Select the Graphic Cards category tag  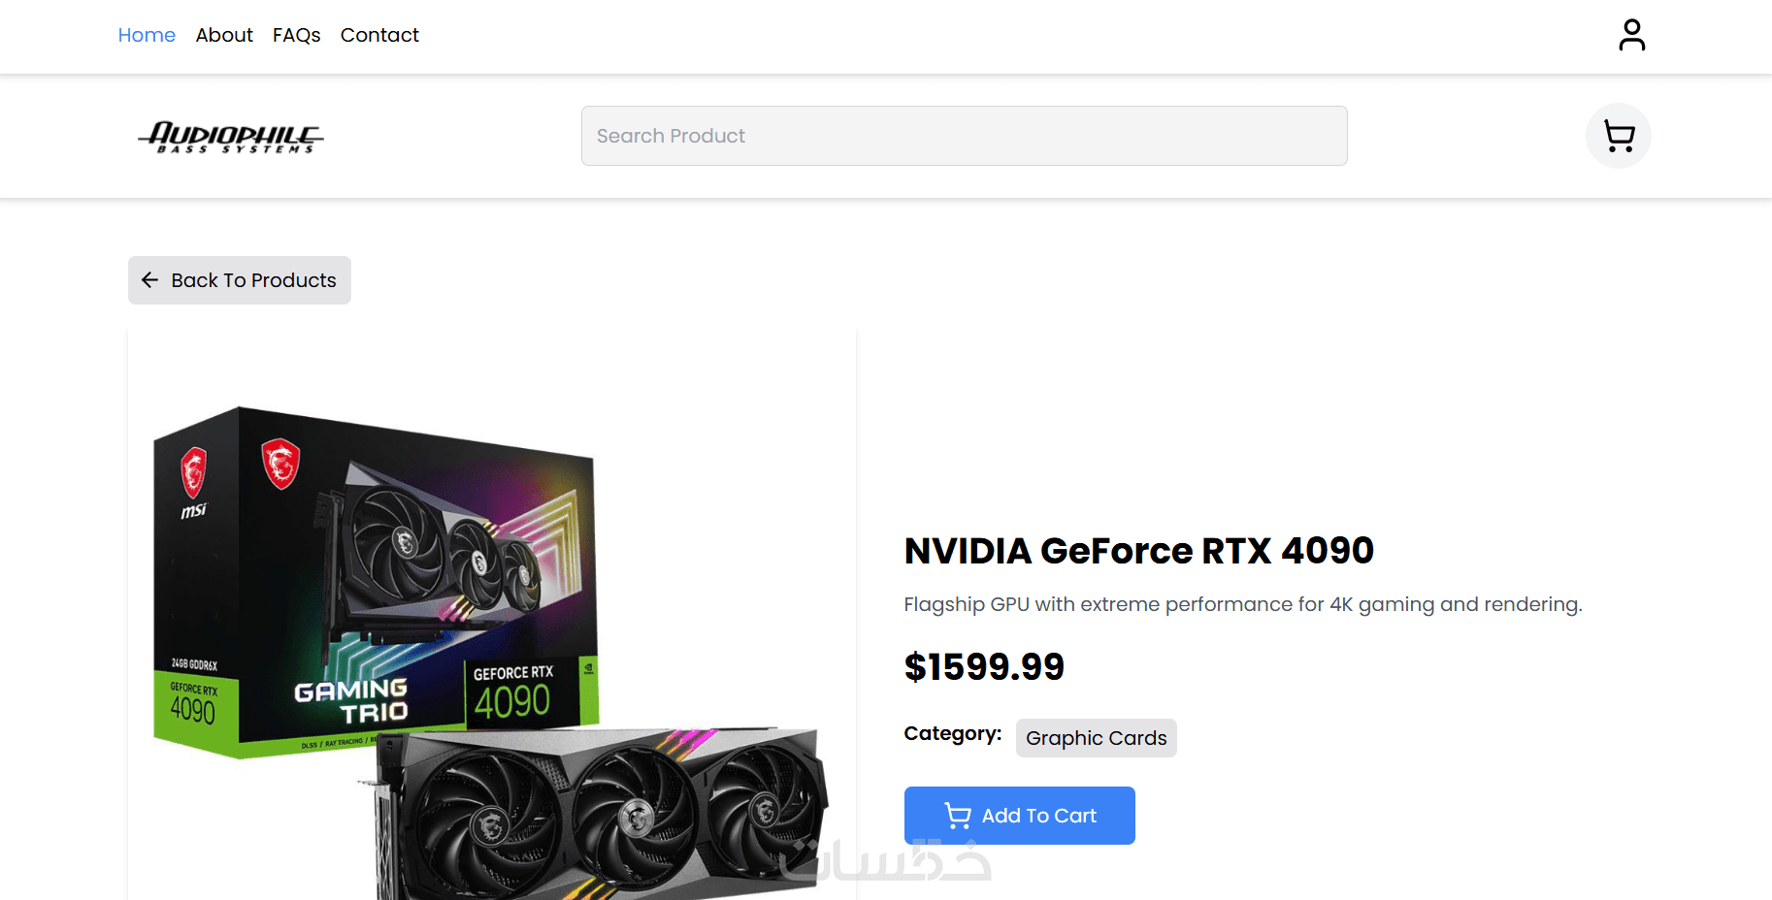(1096, 738)
